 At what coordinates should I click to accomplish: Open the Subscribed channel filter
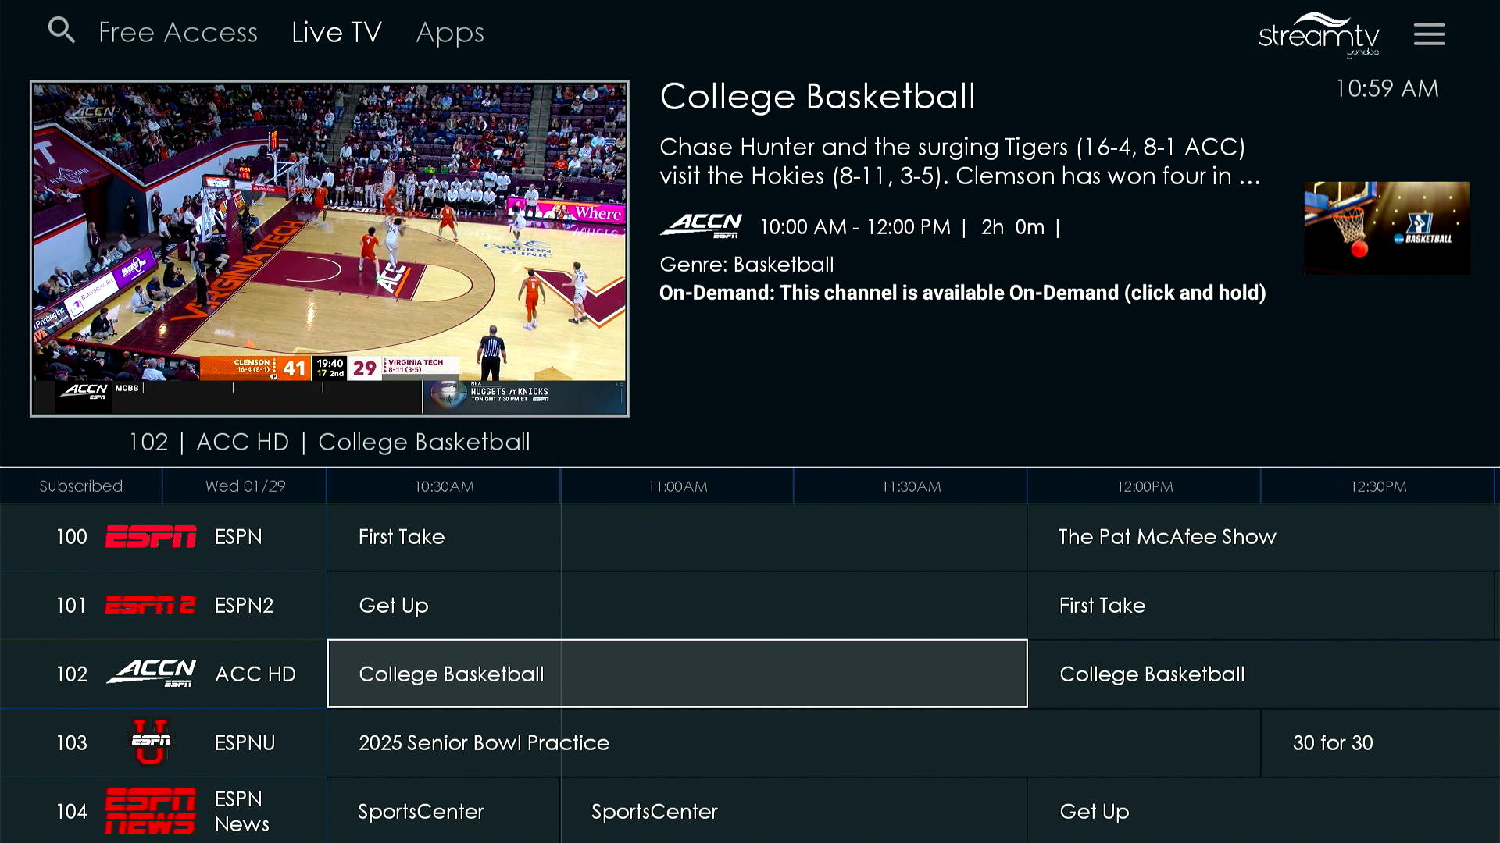click(x=81, y=486)
